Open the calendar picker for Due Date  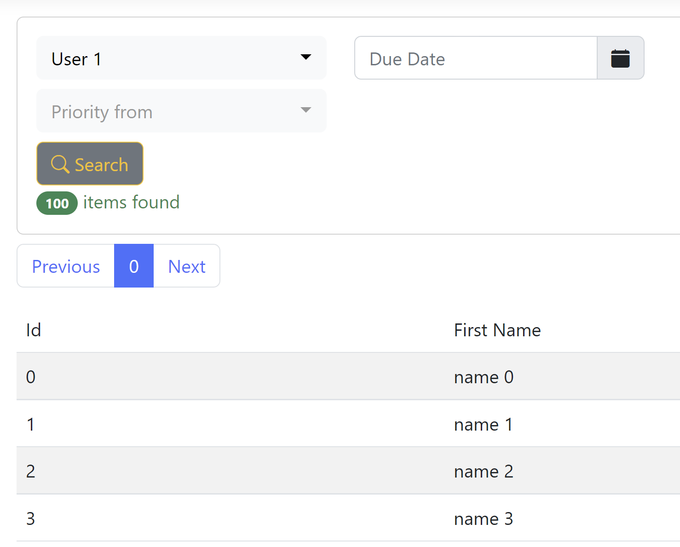pos(620,58)
